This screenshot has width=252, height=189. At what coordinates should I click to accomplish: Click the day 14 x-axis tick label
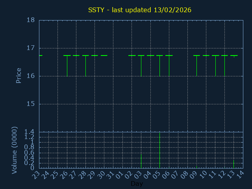tap(240, 175)
